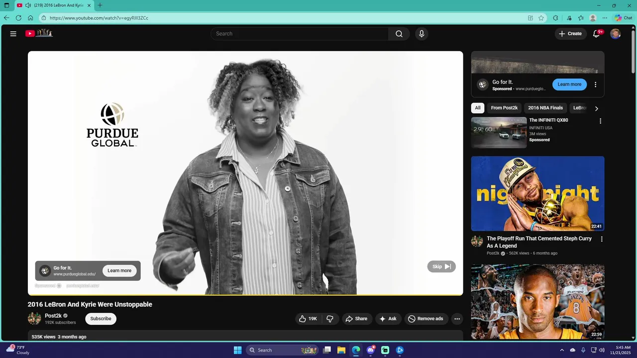Open the YouTube guide hamburger menu
This screenshot has width=637, height=358.
click(13, 34)
